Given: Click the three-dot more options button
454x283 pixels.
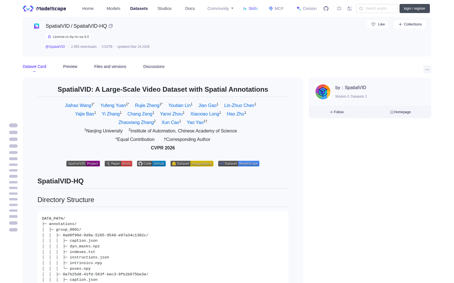Looking at the screenshot, I should point(427,69).
